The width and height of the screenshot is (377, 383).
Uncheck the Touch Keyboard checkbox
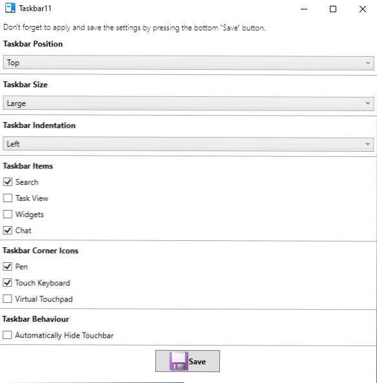coord(7,283)
